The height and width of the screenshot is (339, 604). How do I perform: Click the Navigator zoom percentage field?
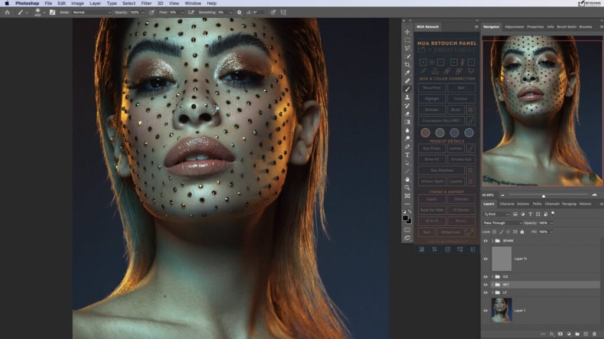488,195
